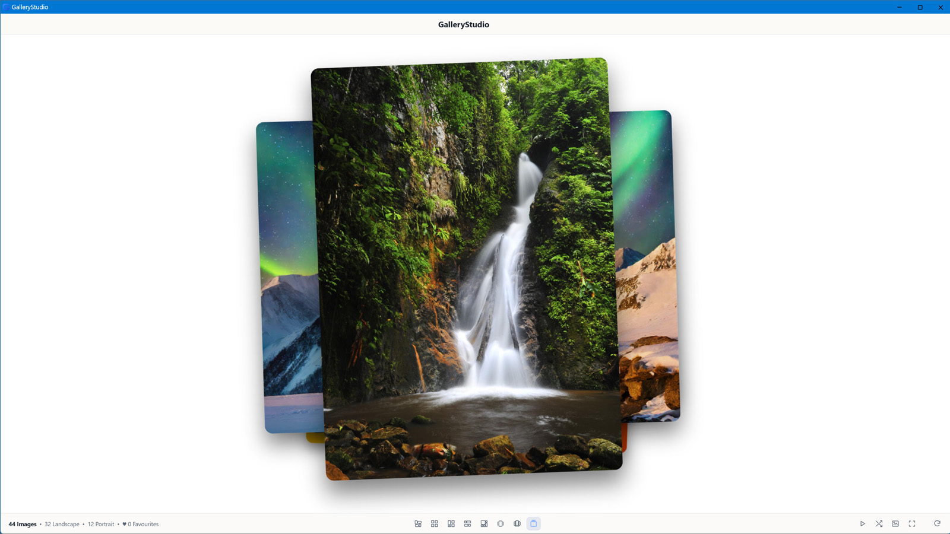The height and width of the screenshot is (534, 950).
Task: Shuffle the gallery images
Action: coord(879,524)
